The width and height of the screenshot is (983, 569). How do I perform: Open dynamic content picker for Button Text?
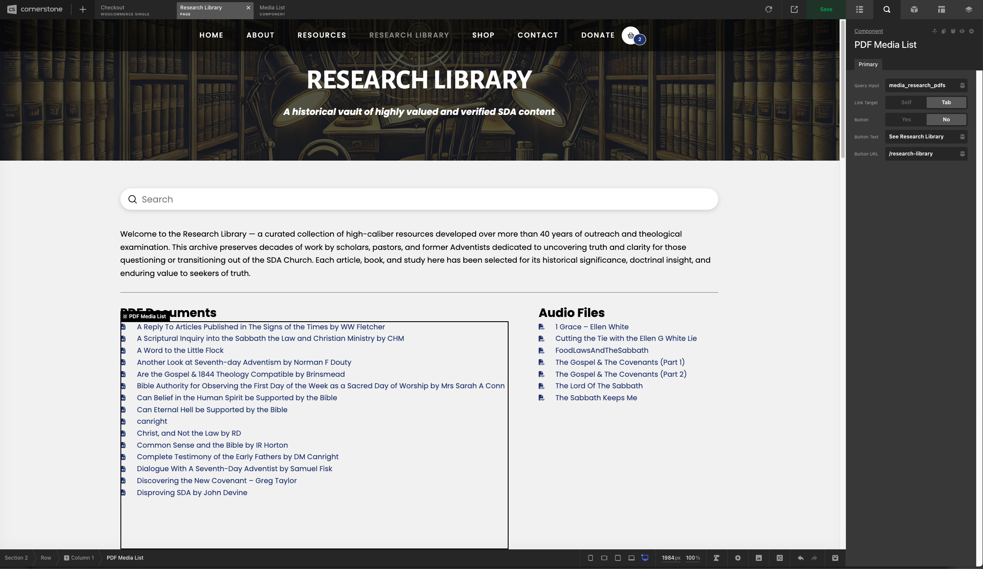[x=963, y=137]
